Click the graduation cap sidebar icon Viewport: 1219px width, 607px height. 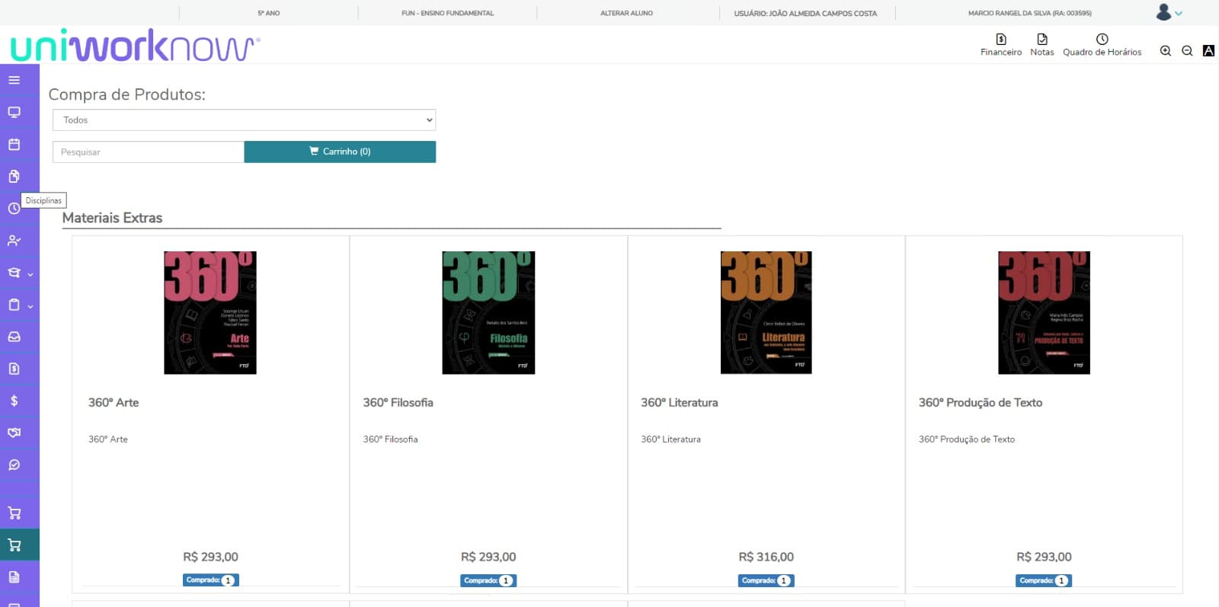(14, 273)
